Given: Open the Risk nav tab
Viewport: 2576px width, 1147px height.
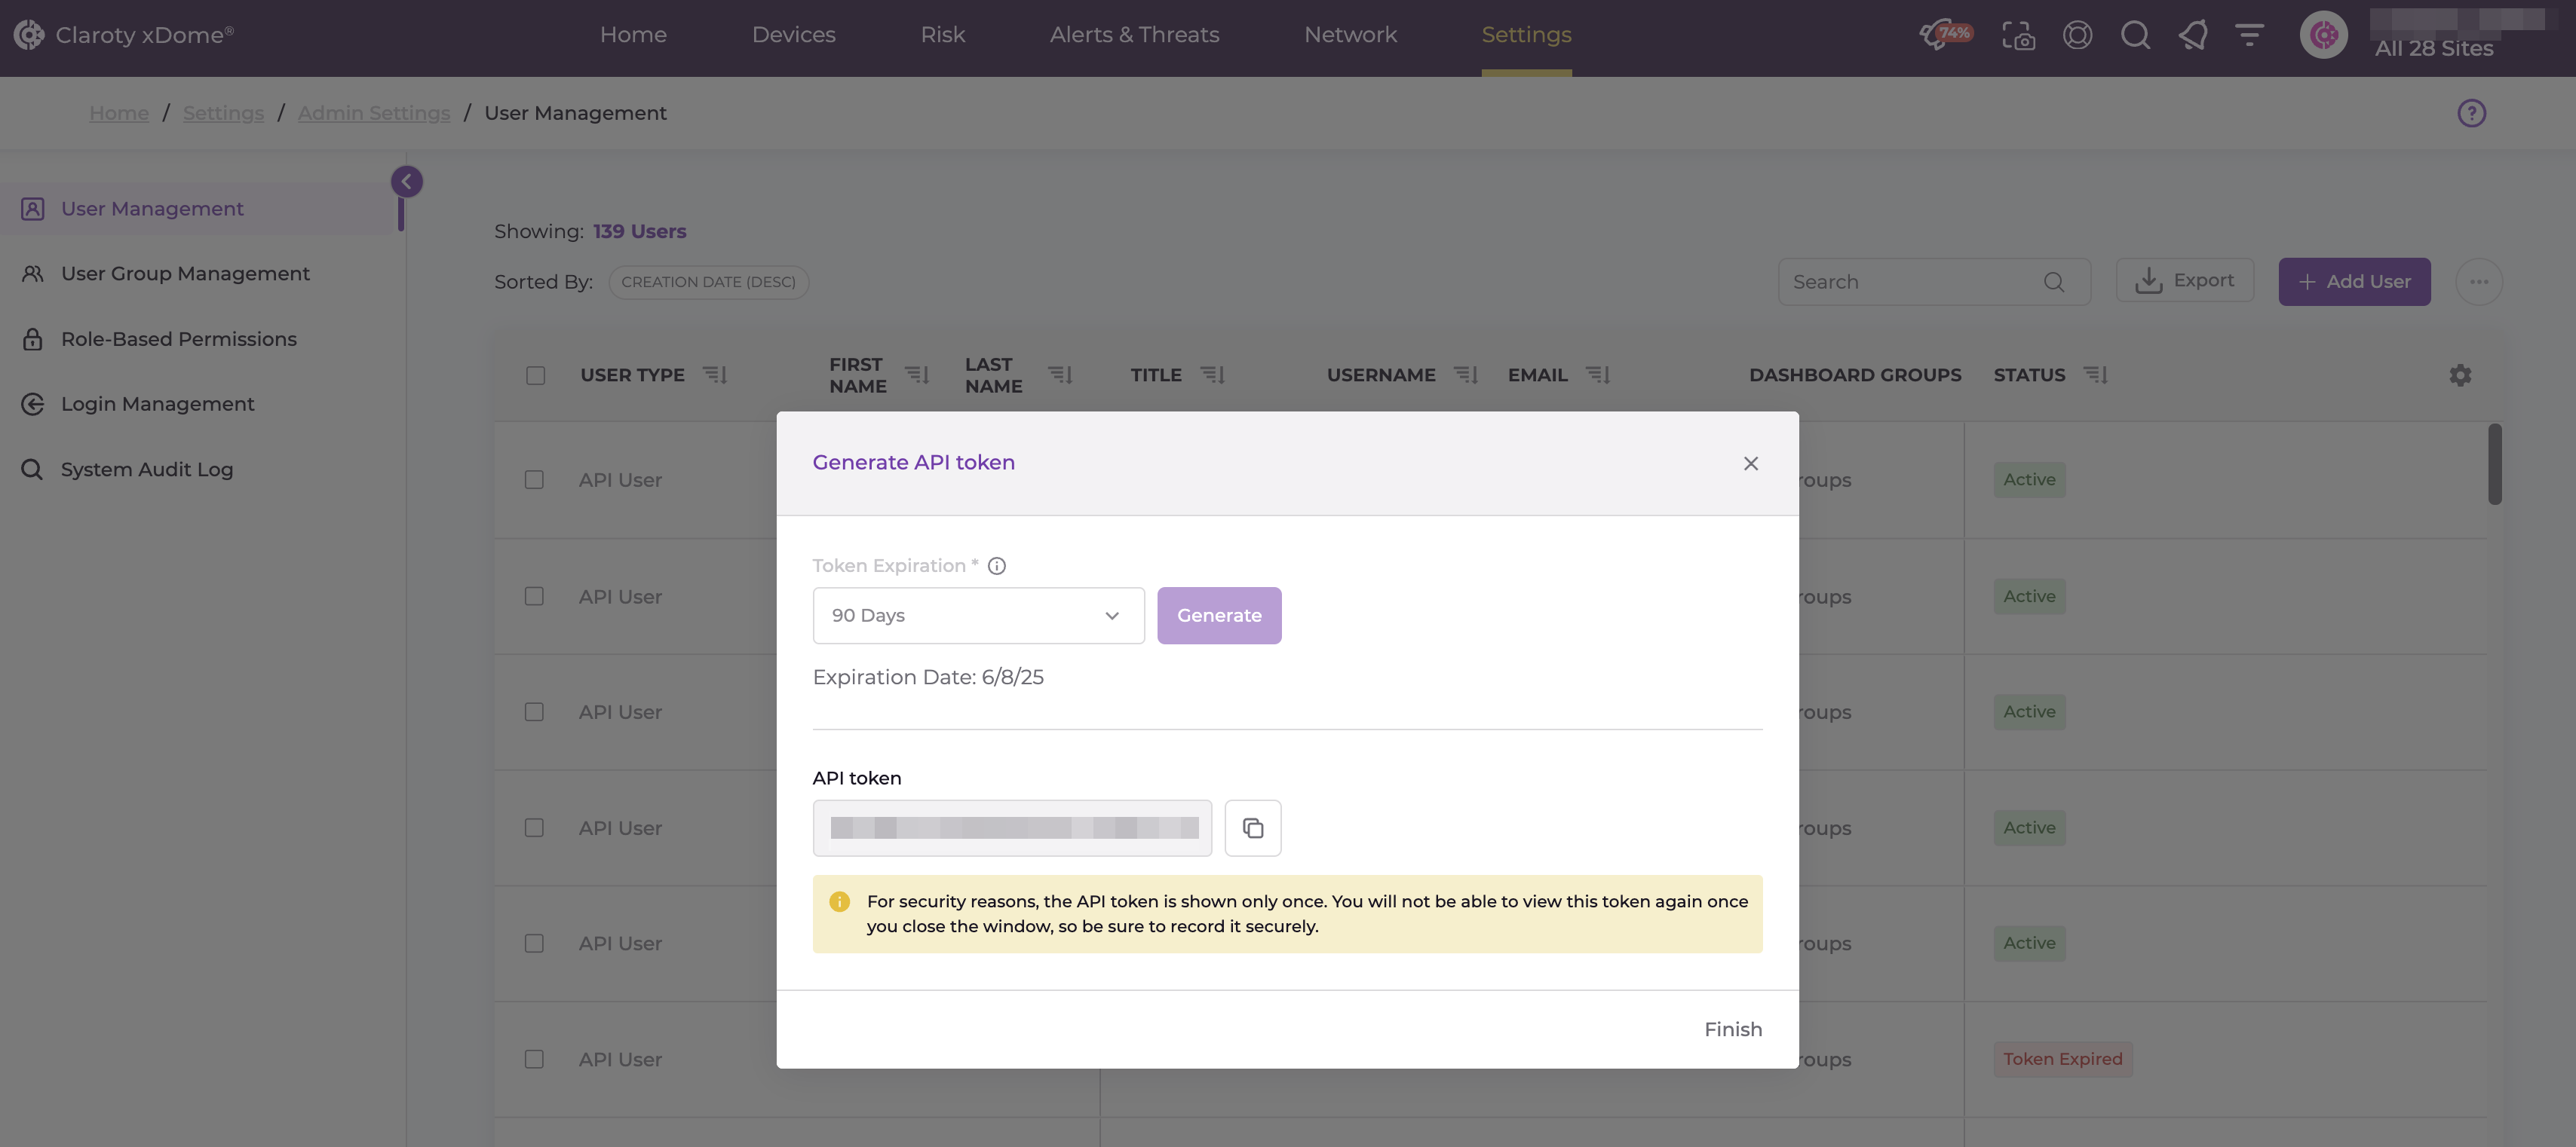Looking at the screenshot, I should point(942,35).
